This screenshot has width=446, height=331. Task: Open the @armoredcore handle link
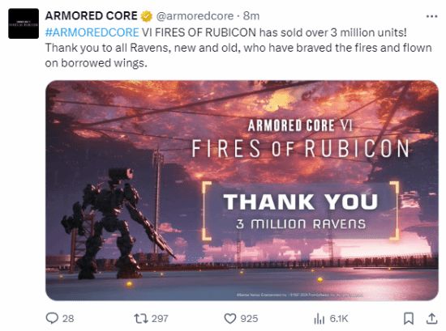pyautogui.click(x=195, y=16)
